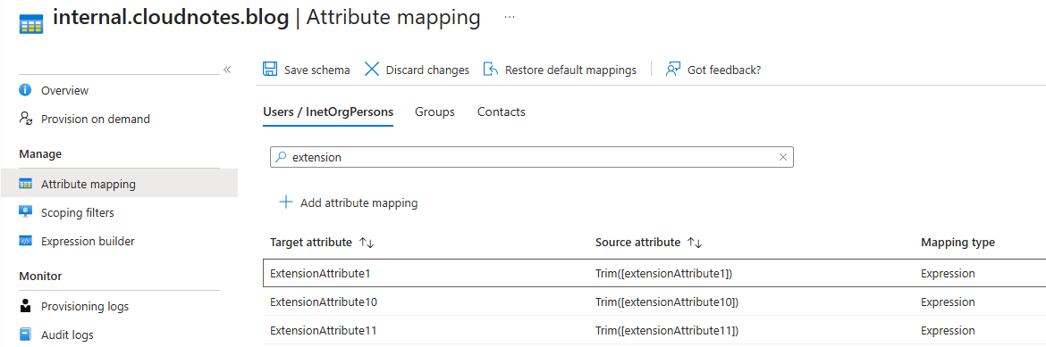This screenshot has height=347, width=1046.
Task: Click Expression in the ExtensionAttribute1 row
Action: [948, 274]
